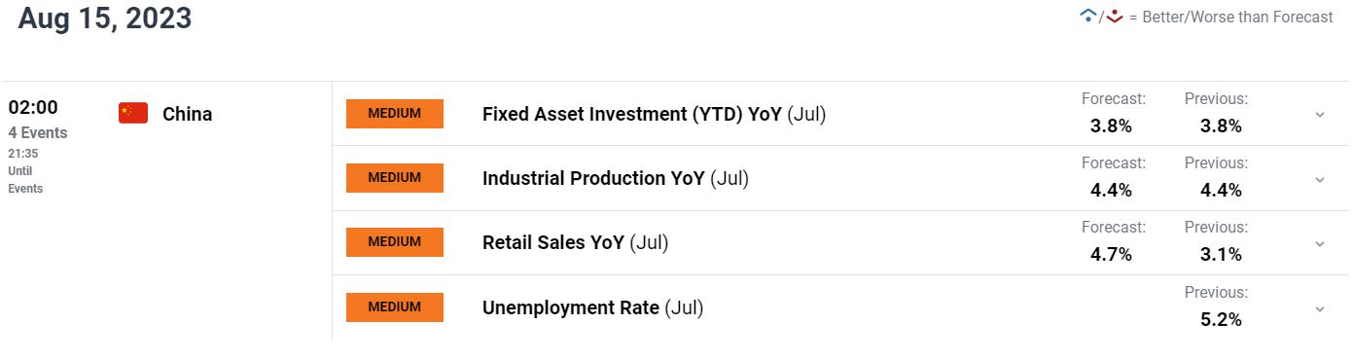Click the MEDIUM badge next to Unemployment Rate

pos(395,307)
